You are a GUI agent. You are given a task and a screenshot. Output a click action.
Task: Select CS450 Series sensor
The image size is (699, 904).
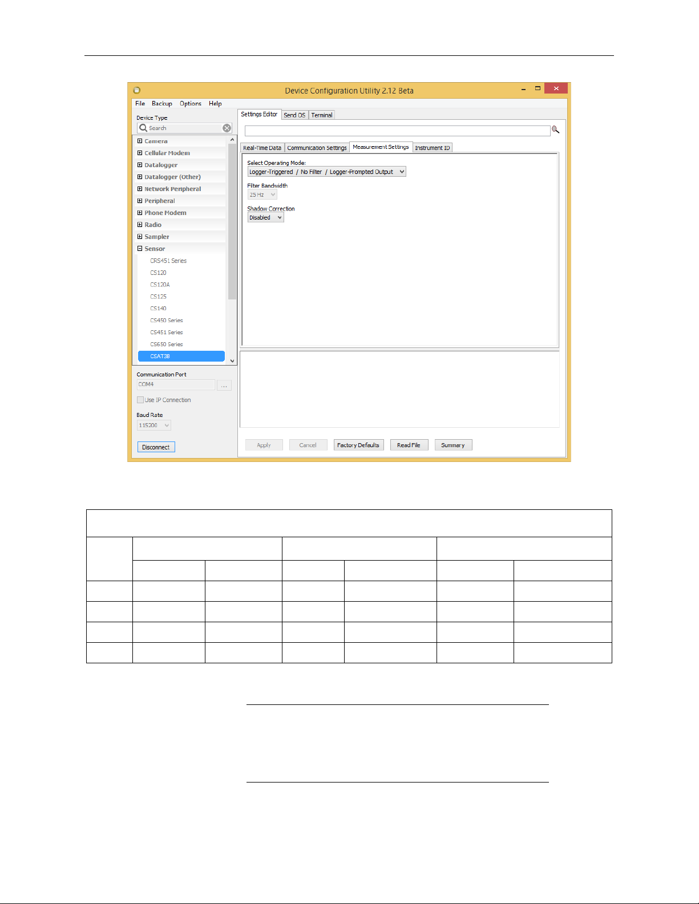[167, 321]
